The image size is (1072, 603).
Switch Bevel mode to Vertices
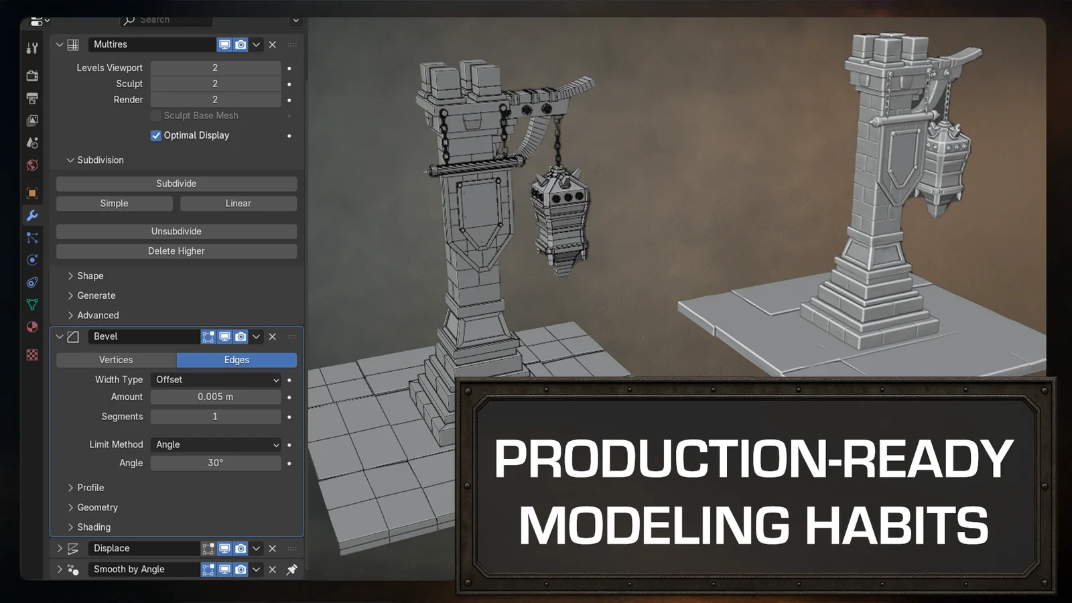pos(116,360)
